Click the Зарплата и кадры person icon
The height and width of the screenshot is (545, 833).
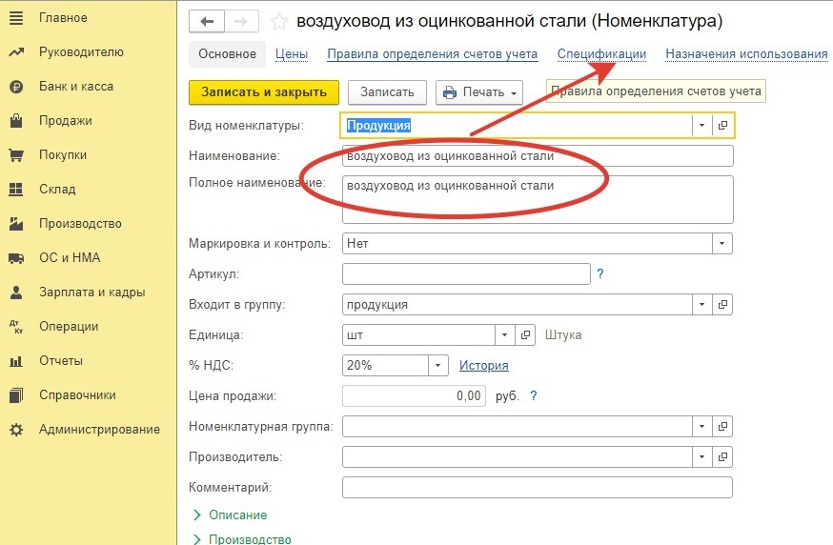click(x=16, y=293)
